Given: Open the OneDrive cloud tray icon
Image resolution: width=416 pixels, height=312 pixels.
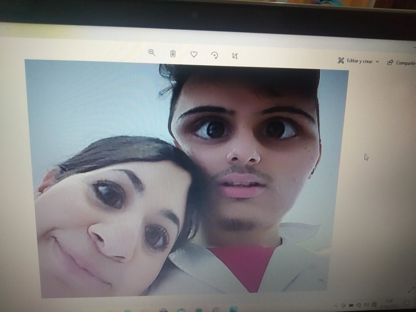Looking at the screenshot, I should (x=359, y=305).
